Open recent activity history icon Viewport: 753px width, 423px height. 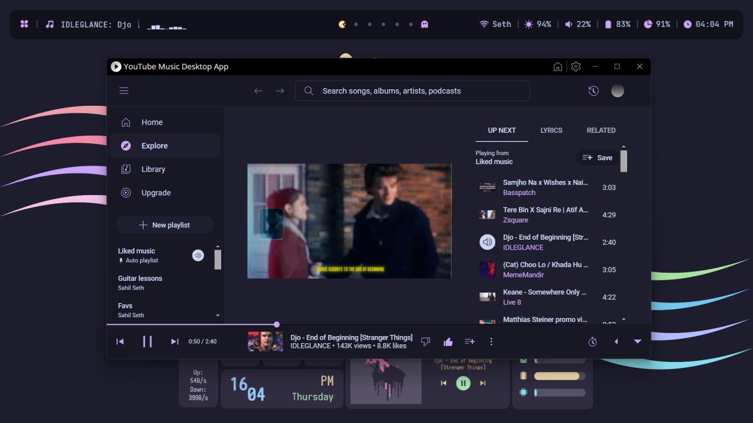pyautogui.click(x=594, y=90)
